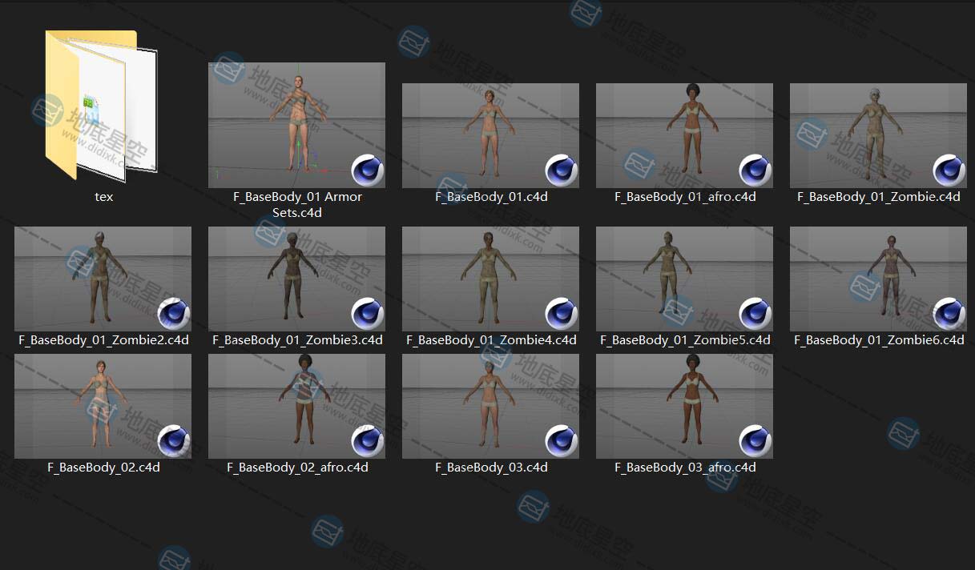The height and width of the screenshot is (570, 975).
Task: Select the F_BaseBody_03.c4d thumbnail
Action: pos(490,407)
